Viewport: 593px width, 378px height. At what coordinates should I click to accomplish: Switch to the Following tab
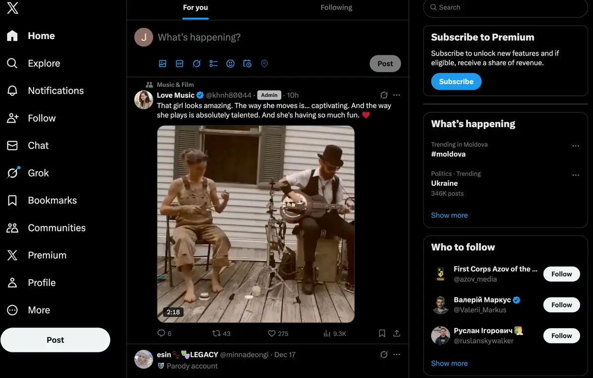click(x=337, y=7)
